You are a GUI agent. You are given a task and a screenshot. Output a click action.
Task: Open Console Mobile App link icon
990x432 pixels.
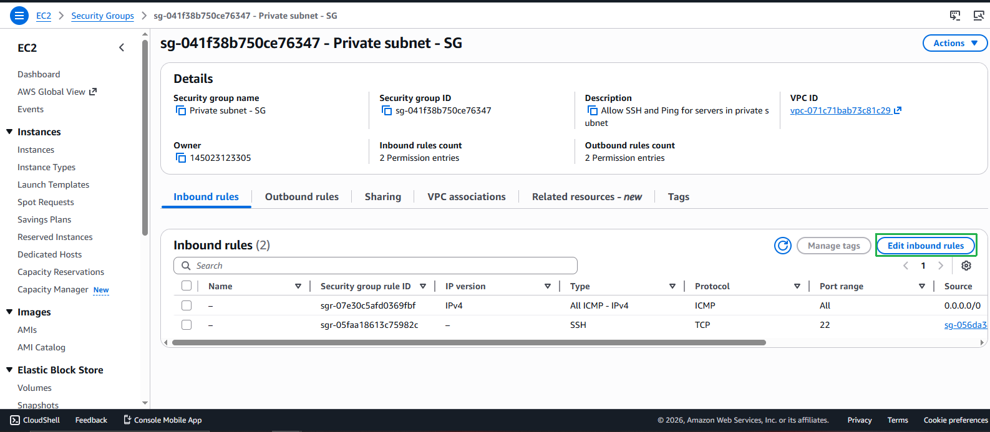point(127,420)
